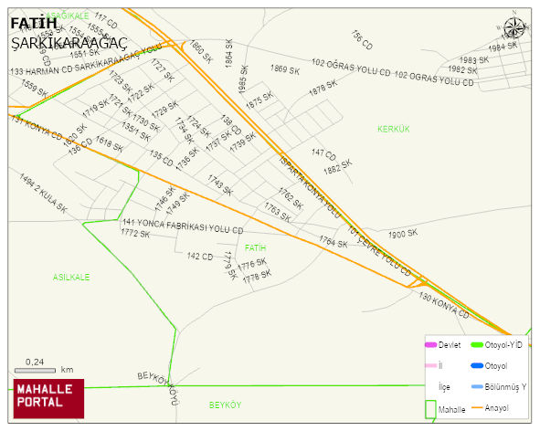The image size is (540, 431).
Task: Click the Otoyol blue legend swatch
Action: (x=477, y=365)
